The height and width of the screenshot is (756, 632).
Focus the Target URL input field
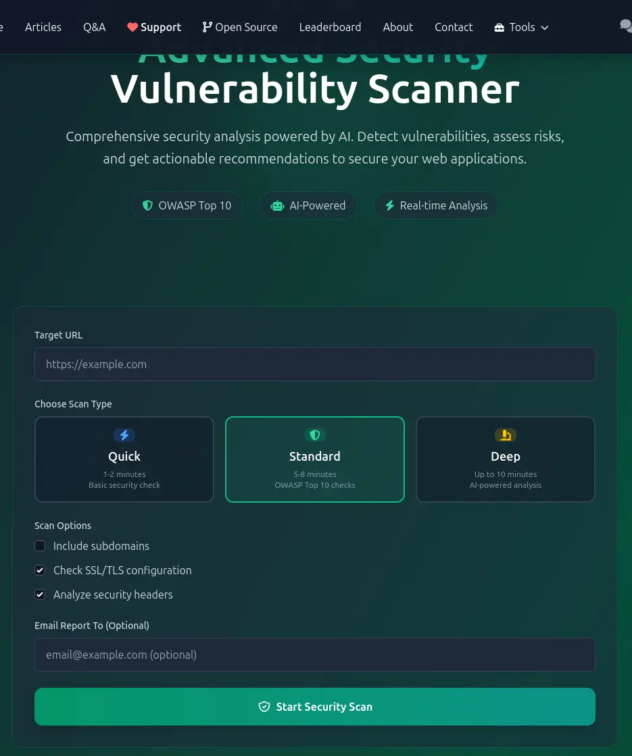coord(315,364)
